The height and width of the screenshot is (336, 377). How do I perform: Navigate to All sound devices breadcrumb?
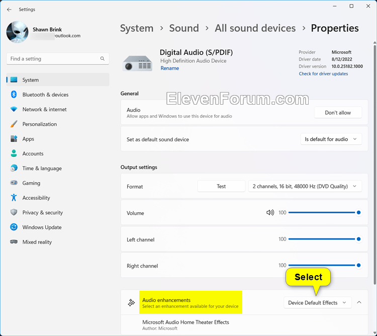click(x=255, y=28)
